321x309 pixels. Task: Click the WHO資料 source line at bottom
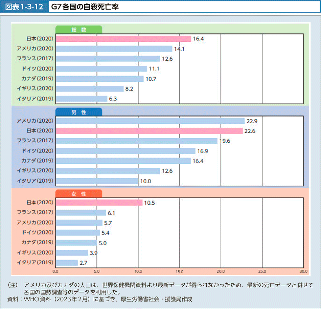coord(99,299)
